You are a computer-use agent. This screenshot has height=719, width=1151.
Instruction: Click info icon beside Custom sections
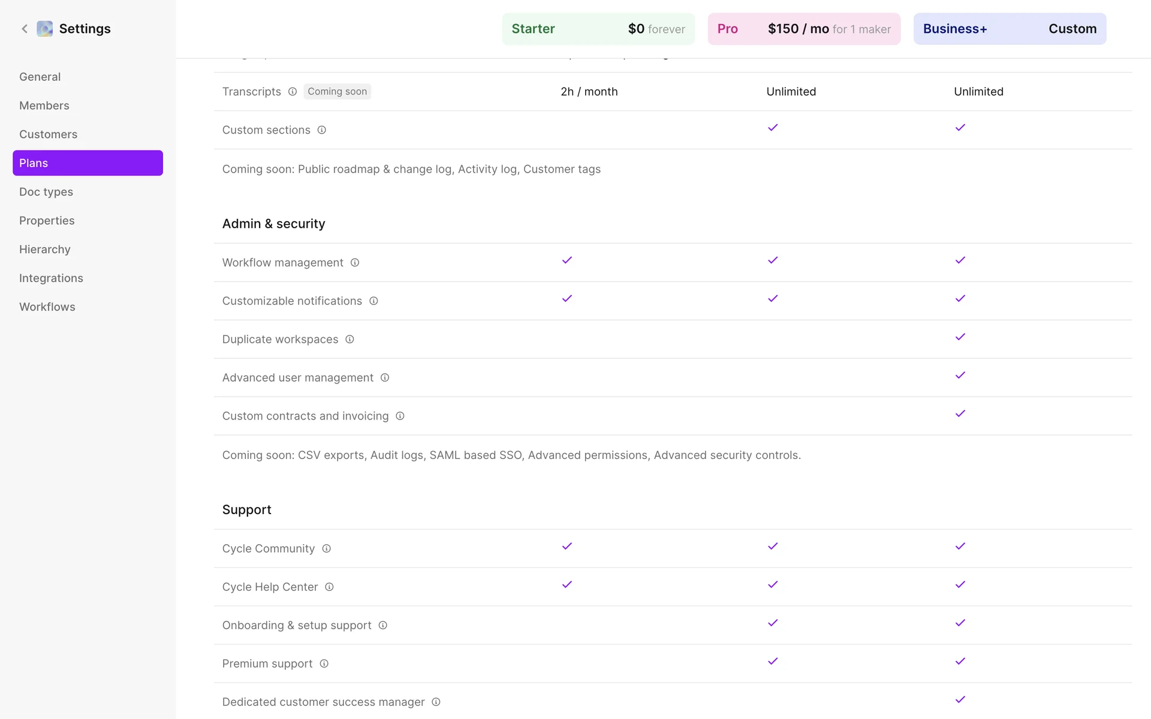322,130
